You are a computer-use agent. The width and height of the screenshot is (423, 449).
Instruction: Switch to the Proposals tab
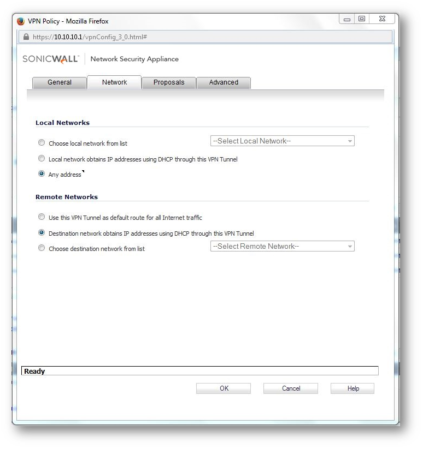click(169, 83)
